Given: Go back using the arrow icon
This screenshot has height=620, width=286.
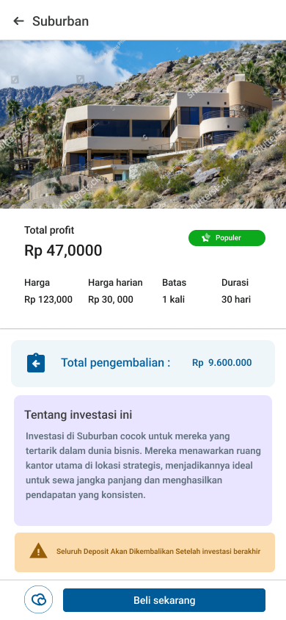Looking at the screenshot, I should click(x=18, y=21).
